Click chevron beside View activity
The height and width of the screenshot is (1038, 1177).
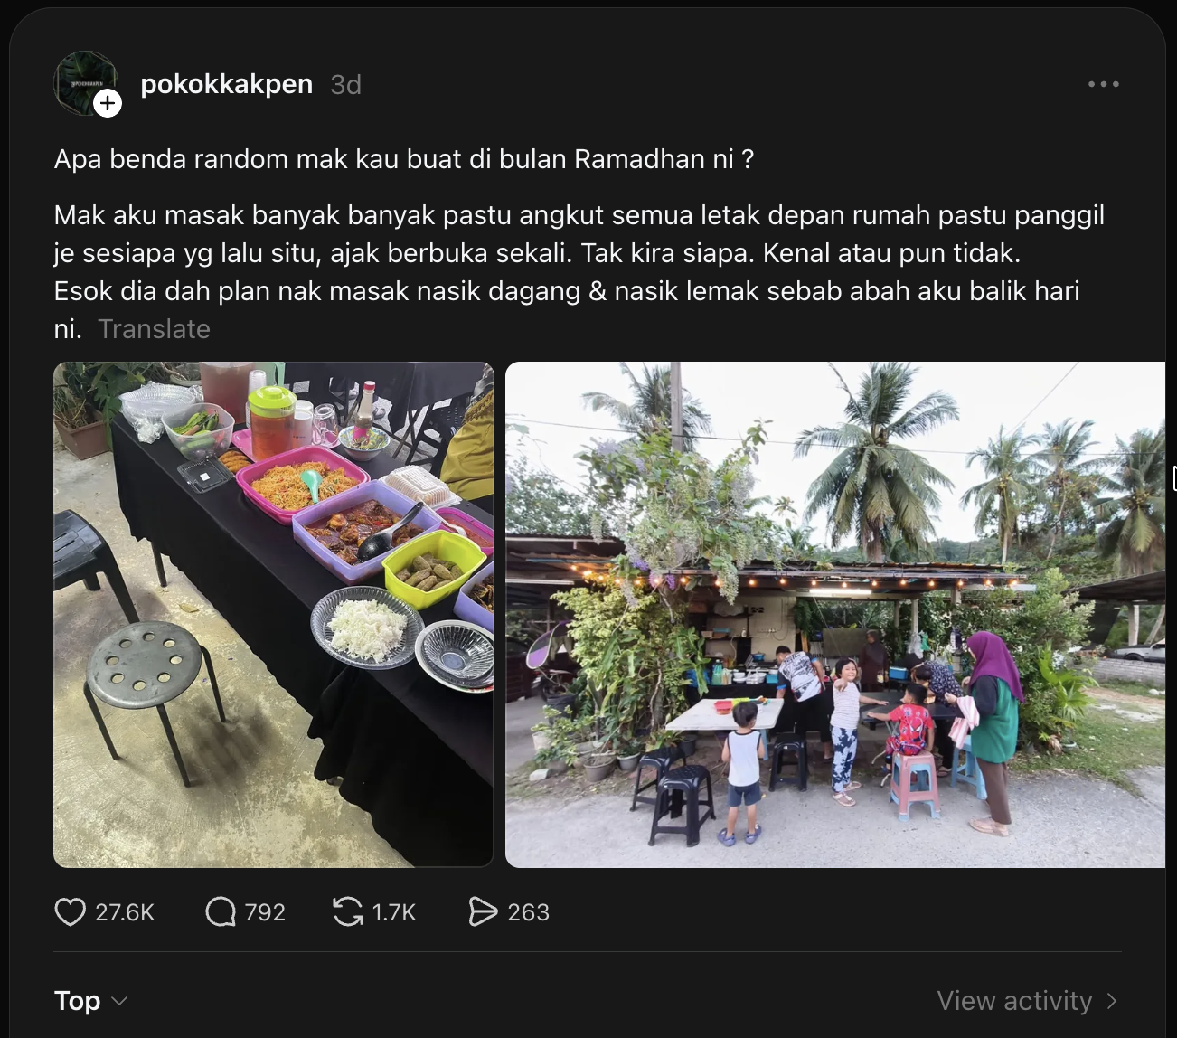[x=1112, y=1001]
